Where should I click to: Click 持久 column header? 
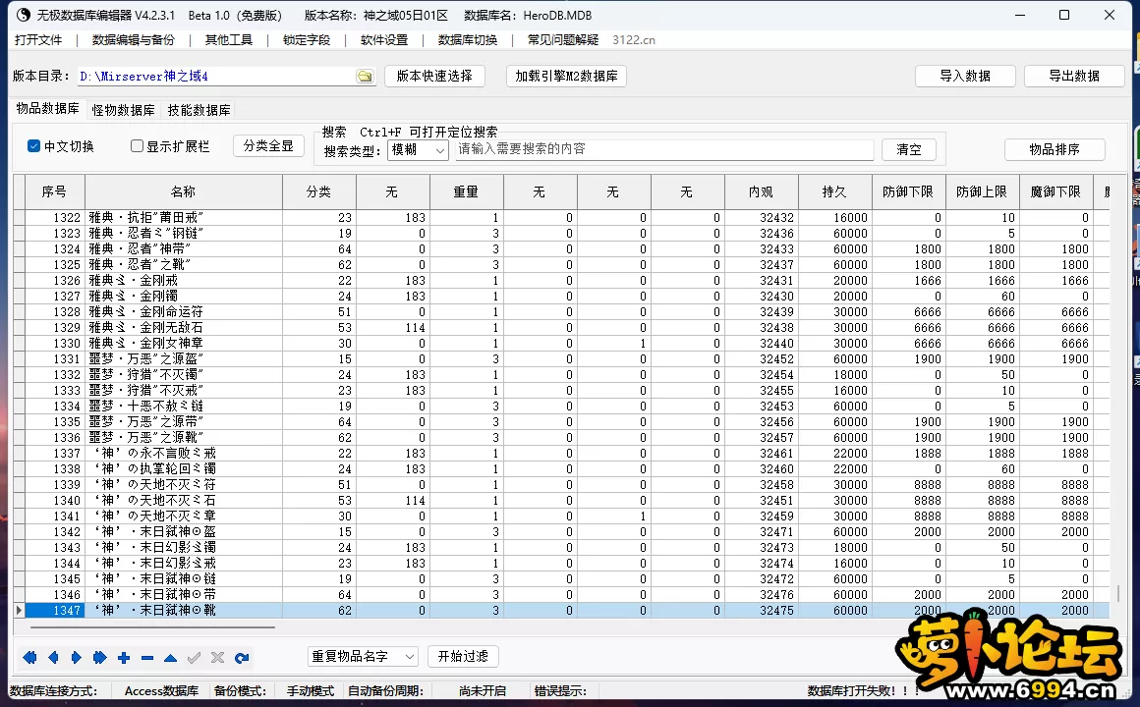(x=834, y=191)
